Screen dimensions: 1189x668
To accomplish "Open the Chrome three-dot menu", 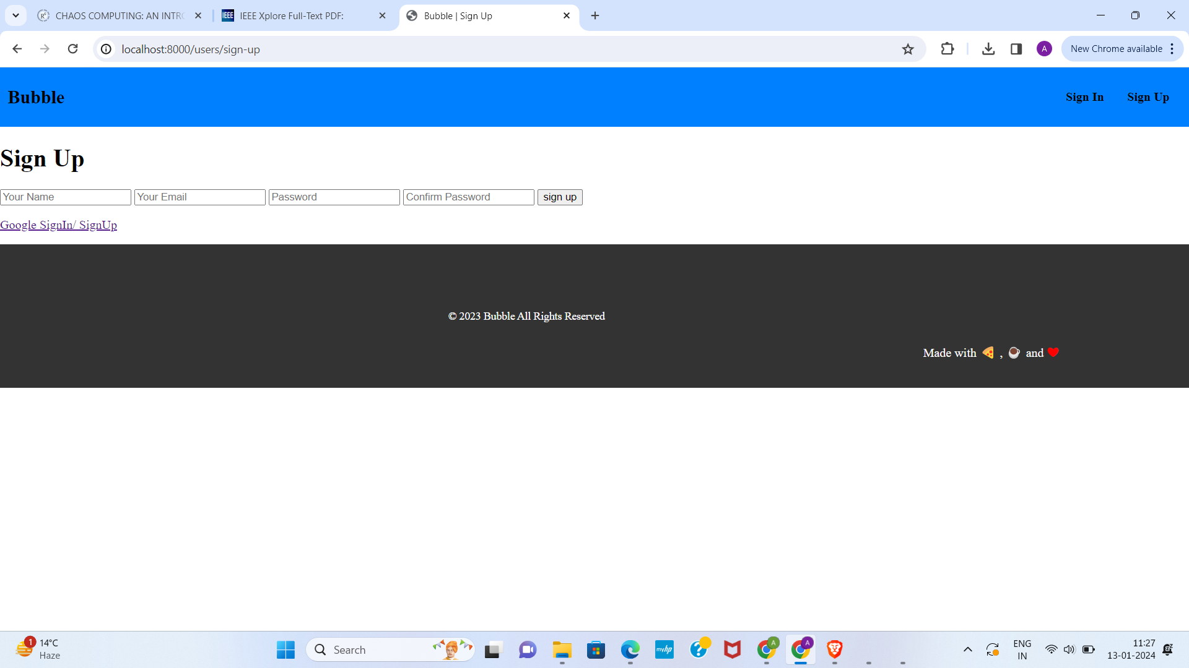I will [x=1172, y=49].
